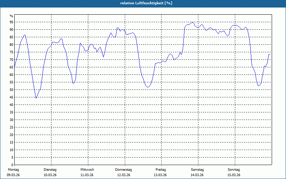This screenshot has height=179, width=286.
Task: Click the 'relative Luftfeuchtigkeit [%]' chart title
Action: (x=146, y=3)
